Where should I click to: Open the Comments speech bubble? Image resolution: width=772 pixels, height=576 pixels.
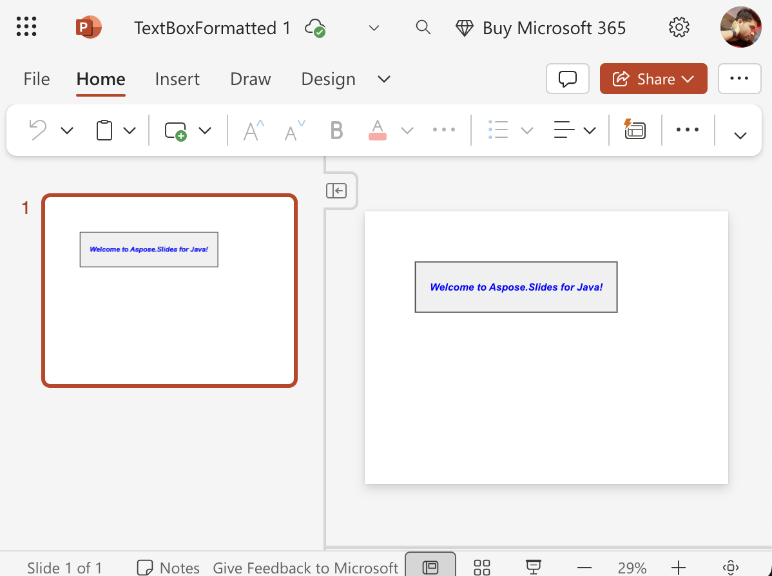point(567,79)
